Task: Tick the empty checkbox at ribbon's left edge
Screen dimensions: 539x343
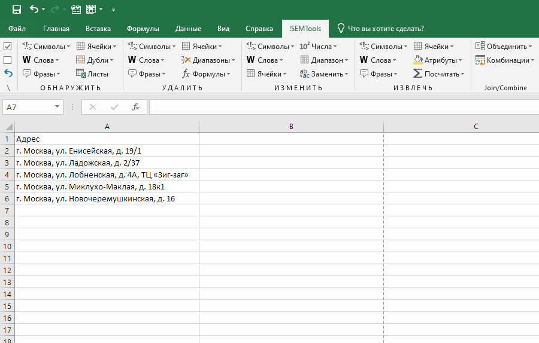Action: (8, 60)
